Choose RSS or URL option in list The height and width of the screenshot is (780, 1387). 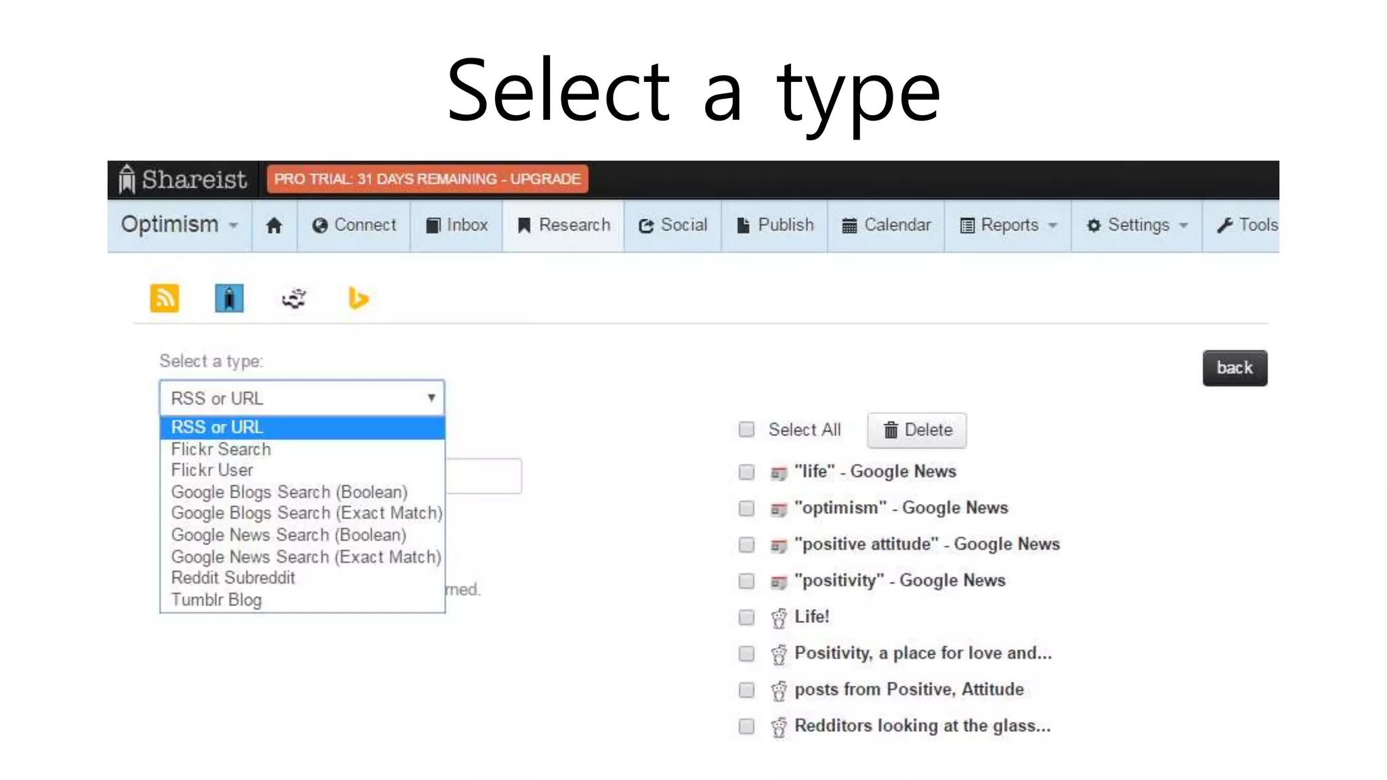click(x=302, y=428)
